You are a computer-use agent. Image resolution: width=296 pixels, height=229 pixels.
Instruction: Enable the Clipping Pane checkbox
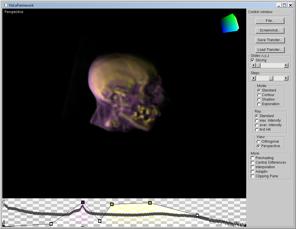click(x=252, y=176)
